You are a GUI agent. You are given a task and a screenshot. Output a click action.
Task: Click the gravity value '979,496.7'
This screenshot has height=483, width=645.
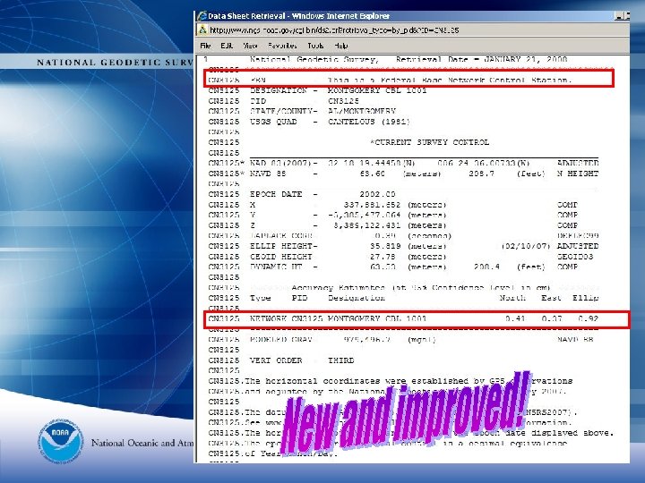(x=367, y=339)
